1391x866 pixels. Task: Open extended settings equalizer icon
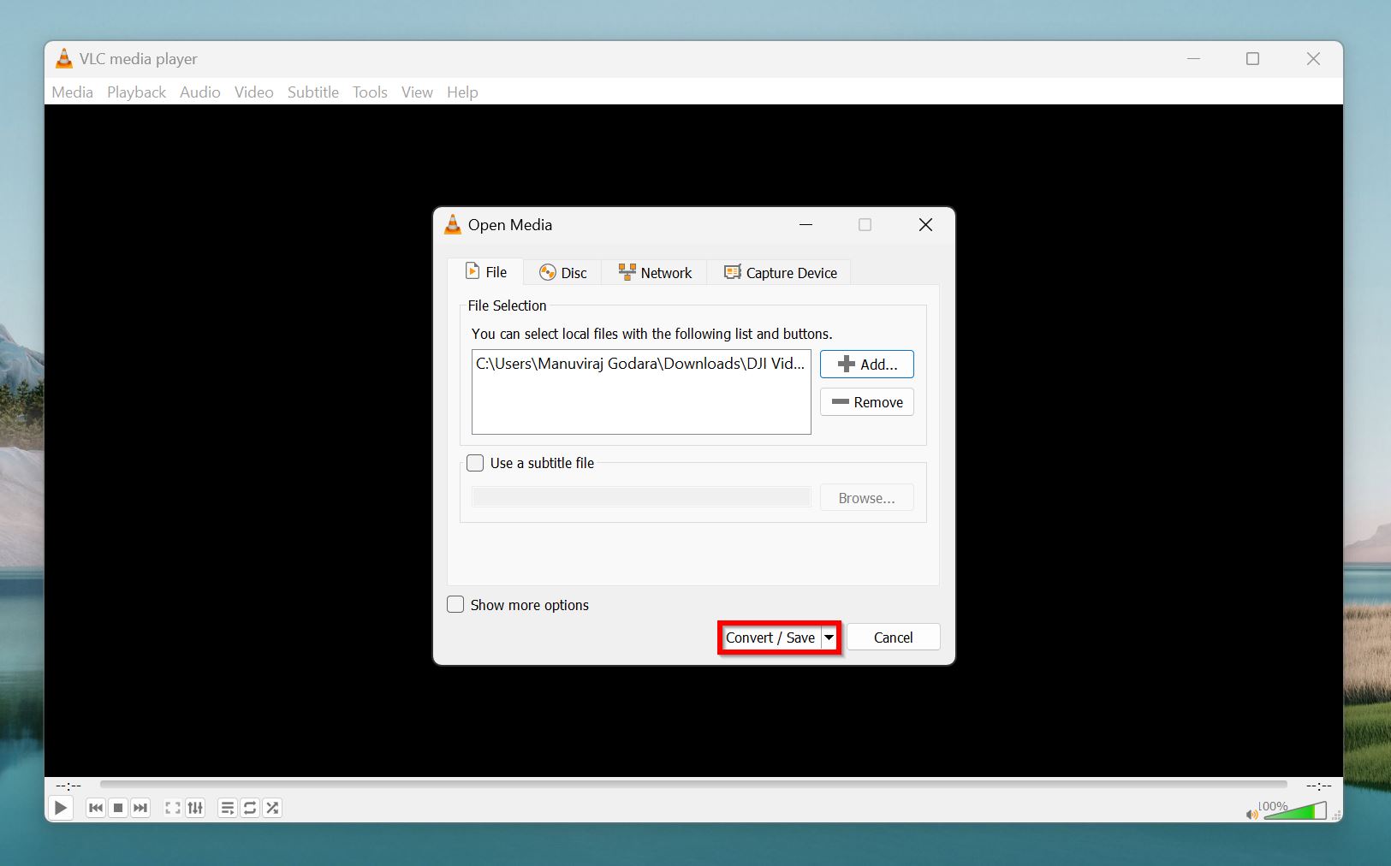(x=195, y=808)
